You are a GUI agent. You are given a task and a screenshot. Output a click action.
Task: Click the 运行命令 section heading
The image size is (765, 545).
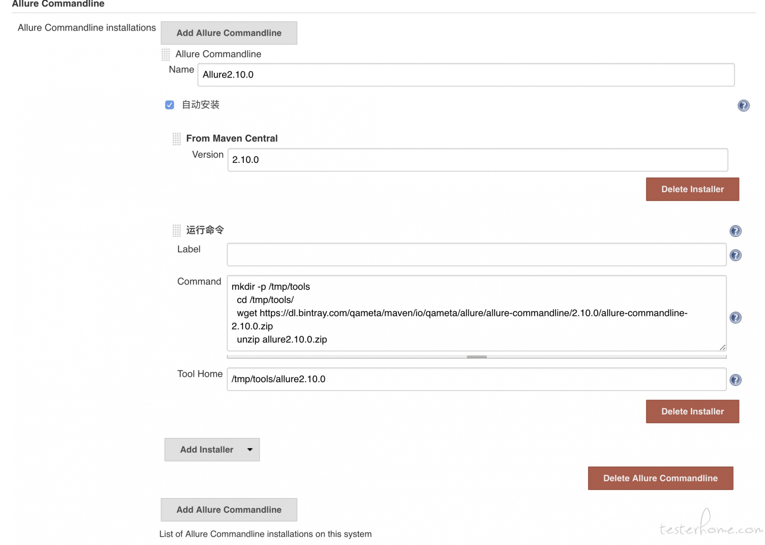click(205, 230)
